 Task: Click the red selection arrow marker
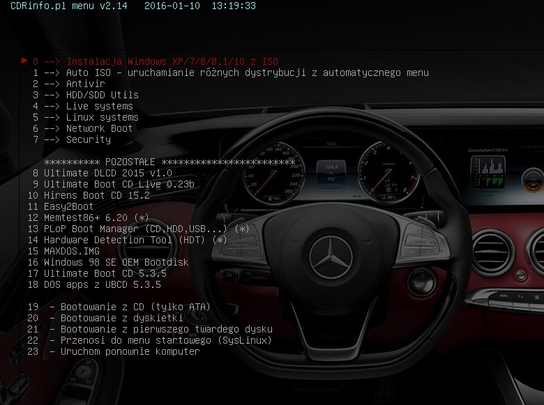click(24, 61)
